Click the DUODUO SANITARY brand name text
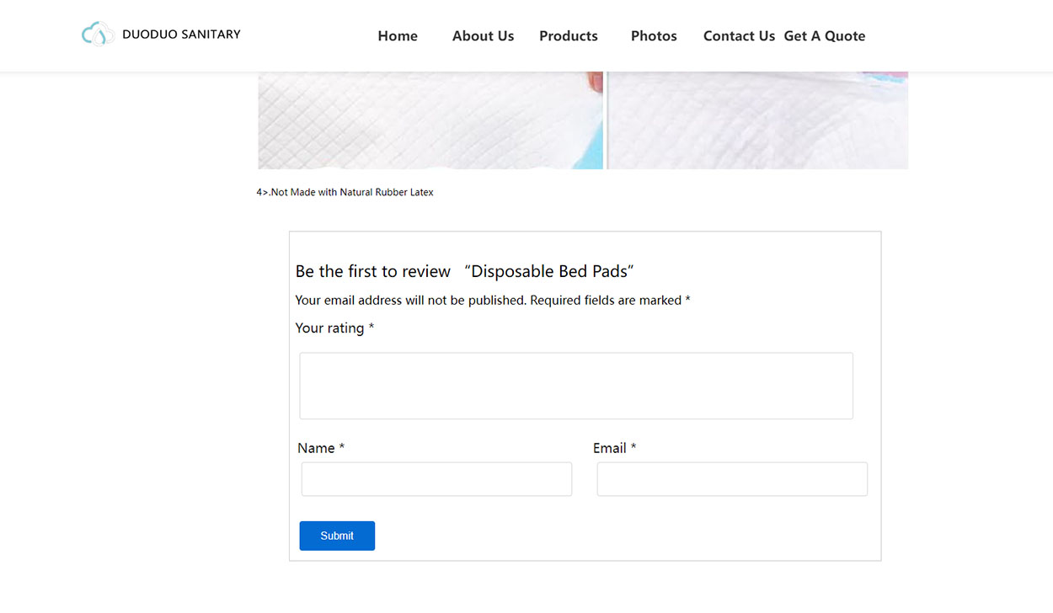Screen dimensions: 1053x613 point(181,35)
